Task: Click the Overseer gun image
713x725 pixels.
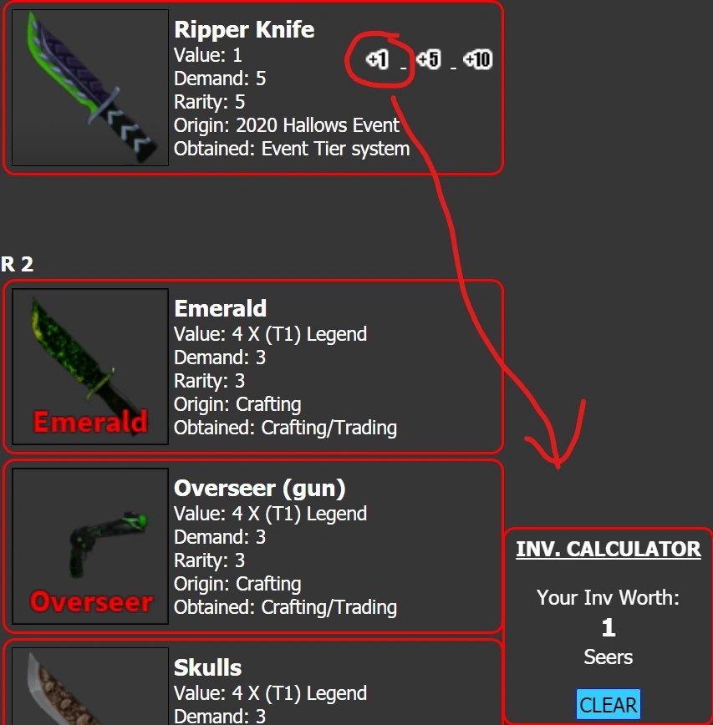Action: tap(90, 546)
